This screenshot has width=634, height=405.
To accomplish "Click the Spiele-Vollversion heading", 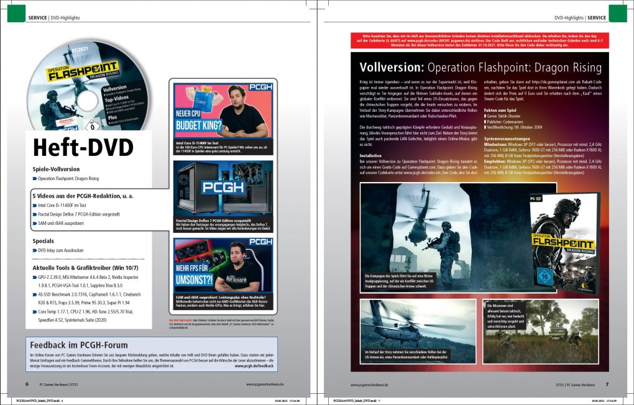I will (56, 169).
